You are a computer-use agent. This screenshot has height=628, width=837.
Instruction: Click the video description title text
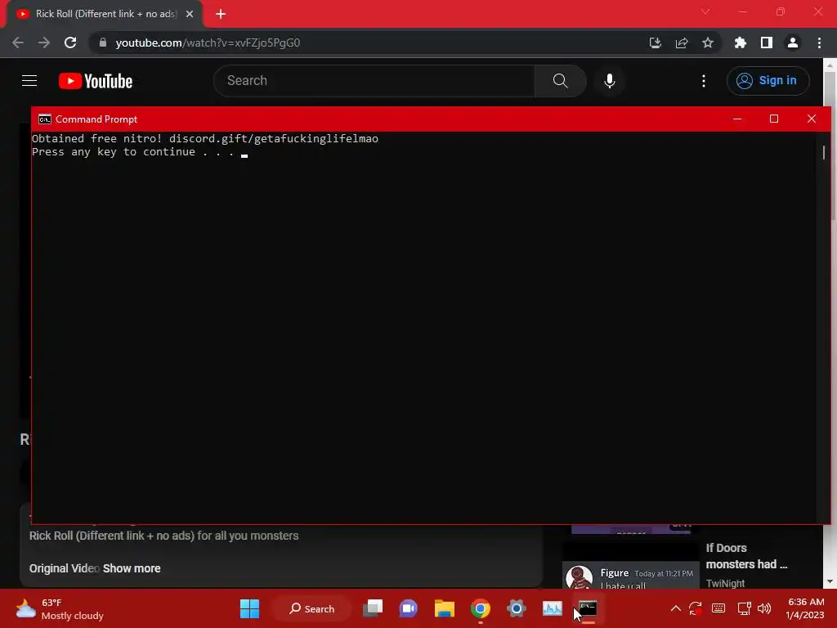click(x=163, y=536)
